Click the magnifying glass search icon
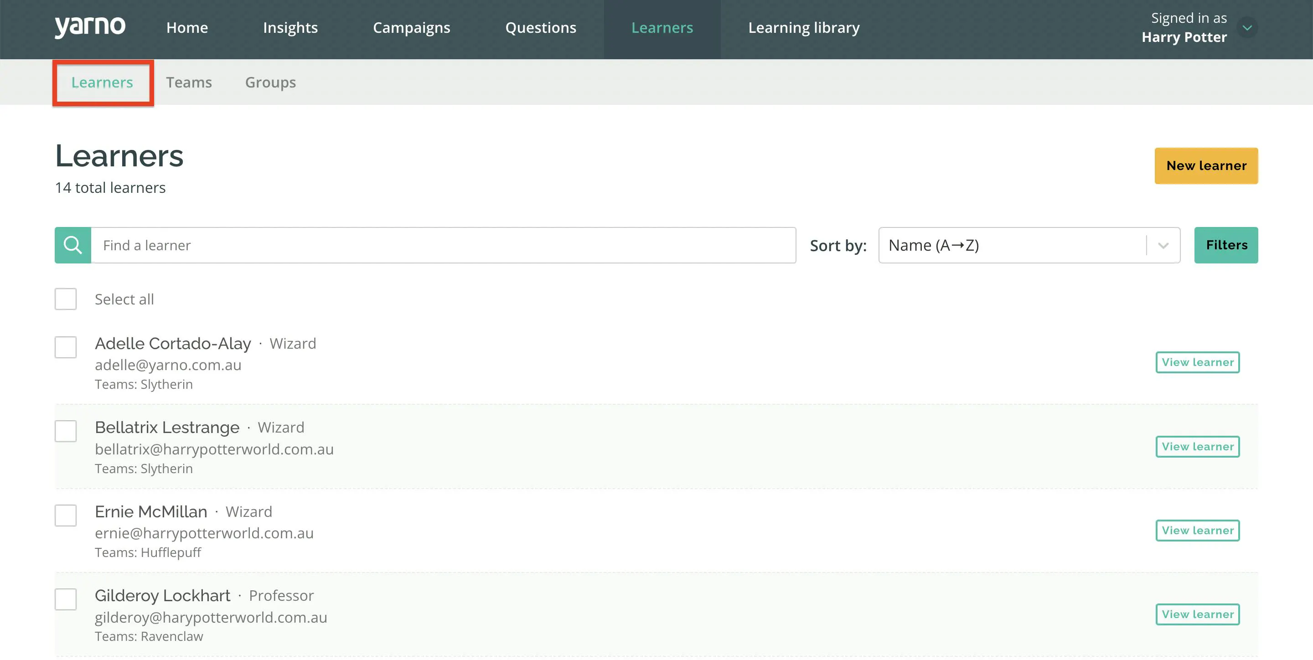1313x660 pixels. click(x=73, y=245)
